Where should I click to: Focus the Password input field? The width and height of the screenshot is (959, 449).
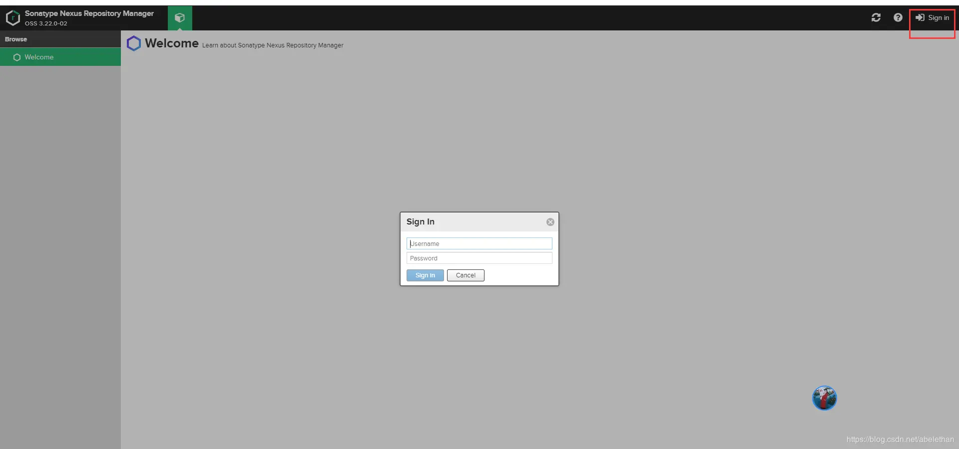point(479,258)
